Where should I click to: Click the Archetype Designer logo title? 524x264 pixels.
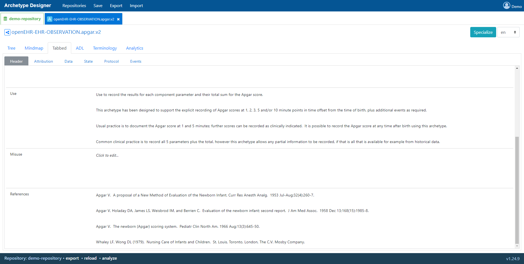click(28, 6)
